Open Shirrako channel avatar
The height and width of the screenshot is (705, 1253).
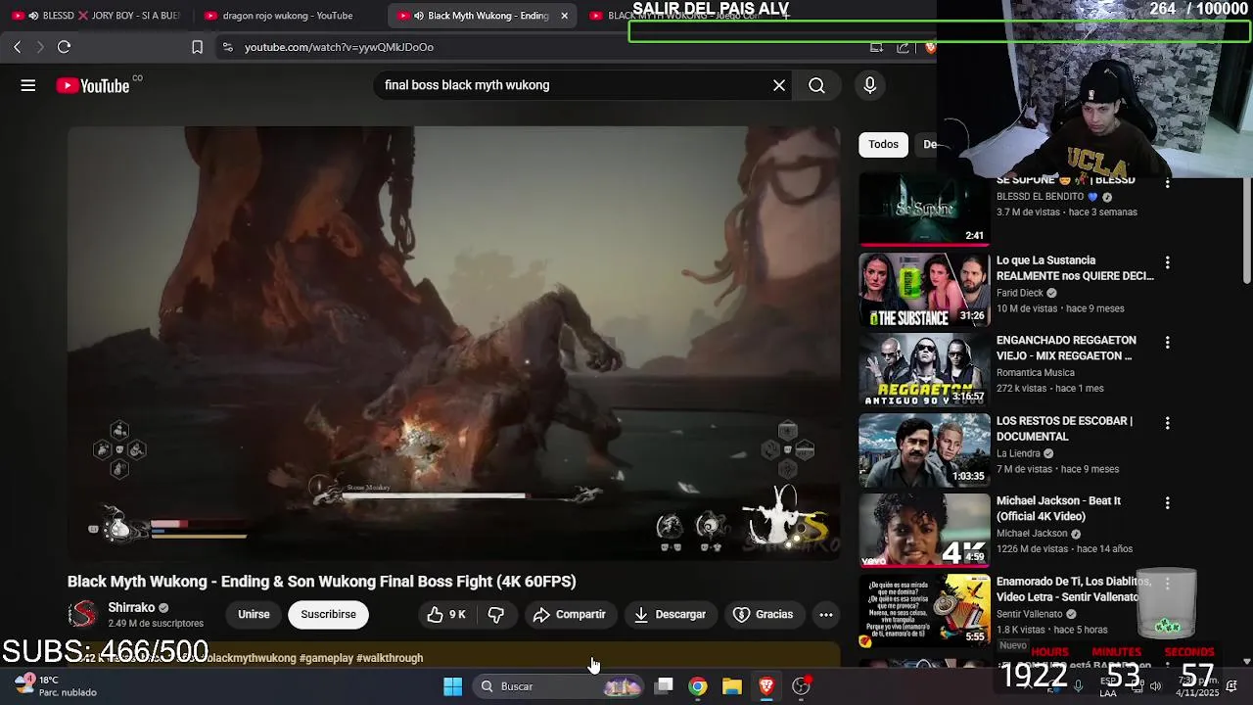click(x=83, y=615)
